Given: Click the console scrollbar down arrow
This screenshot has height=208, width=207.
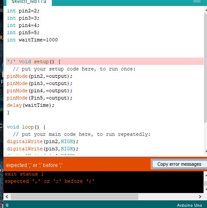Looking at the screenshot, I should 206,189.
